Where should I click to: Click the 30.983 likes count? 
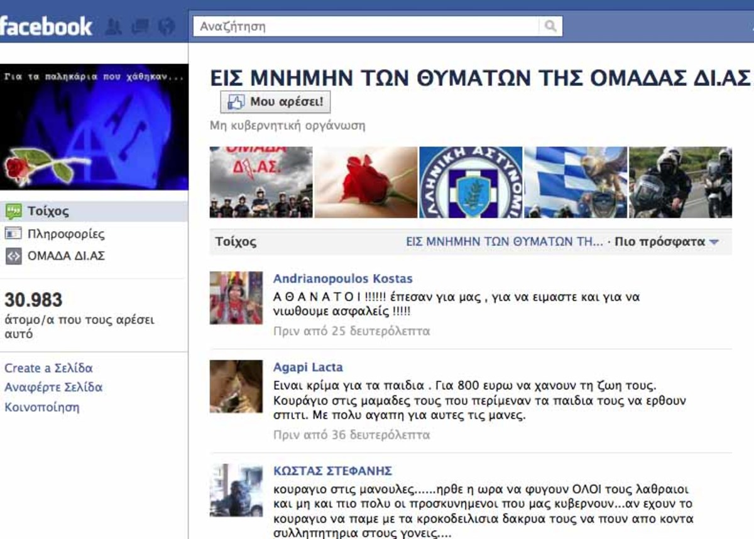33,300
